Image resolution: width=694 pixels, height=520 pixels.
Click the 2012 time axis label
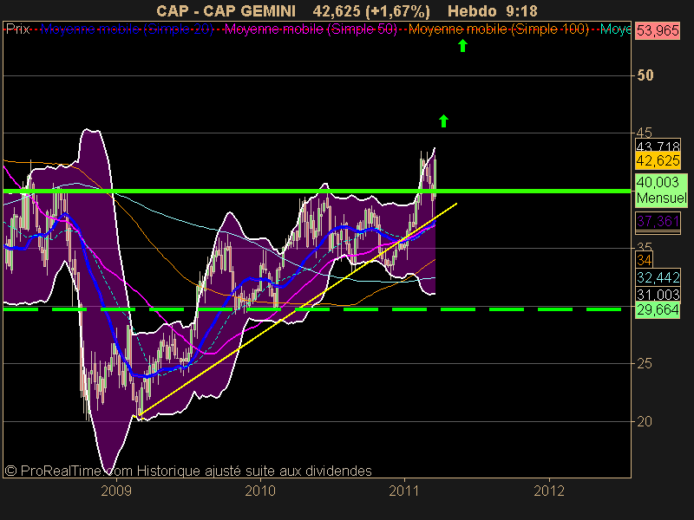tap(549, 491)
